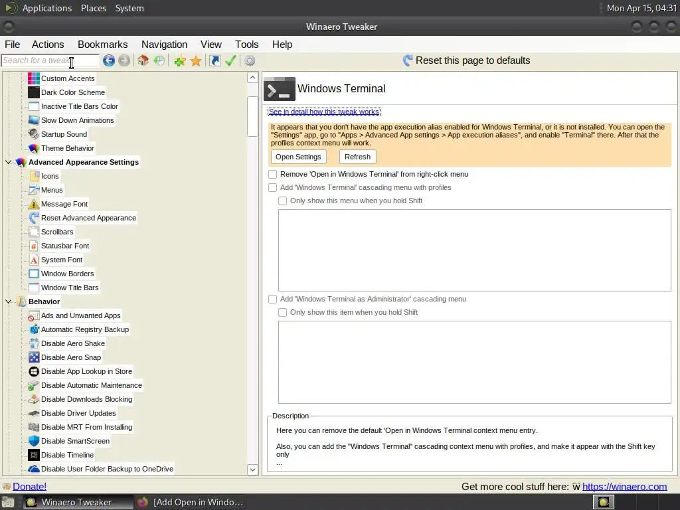Viewport: 680px width, 510px height.
Task: Click the Slow Down Animations icon
Action: (x=34, y=120)
